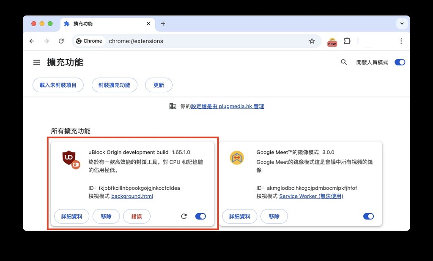The image size is (433, 261).
Task: Click the browser forward arrow
Action: 47,41
